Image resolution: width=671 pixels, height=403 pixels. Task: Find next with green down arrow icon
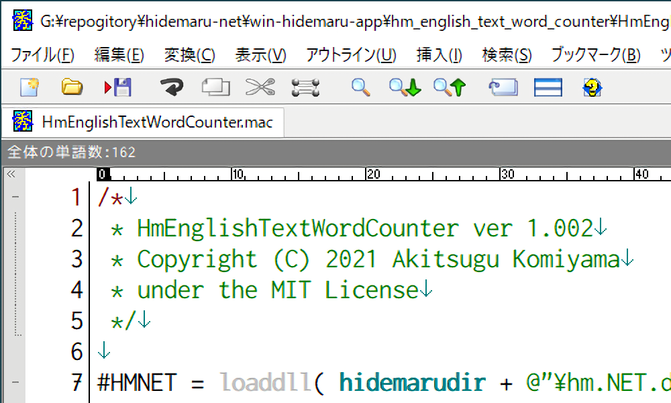pos(405,87)
